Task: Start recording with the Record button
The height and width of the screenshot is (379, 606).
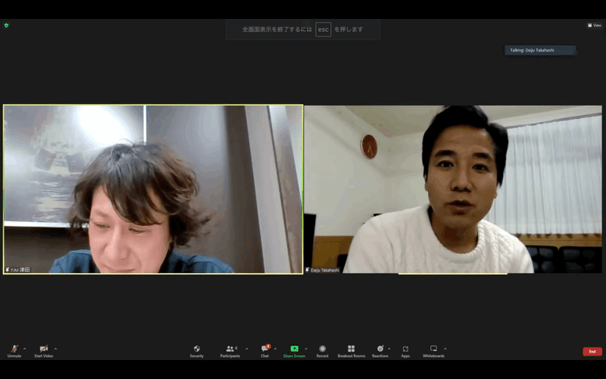Action: [323, 351]
